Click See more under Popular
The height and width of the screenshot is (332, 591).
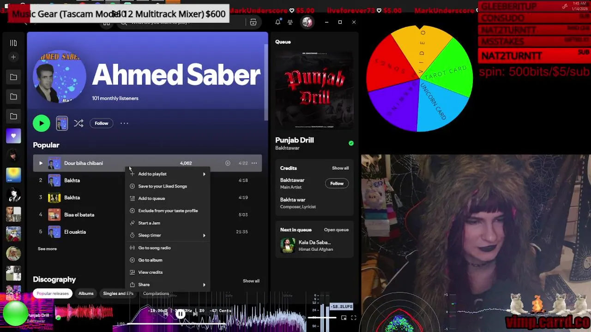pos(47,249)
